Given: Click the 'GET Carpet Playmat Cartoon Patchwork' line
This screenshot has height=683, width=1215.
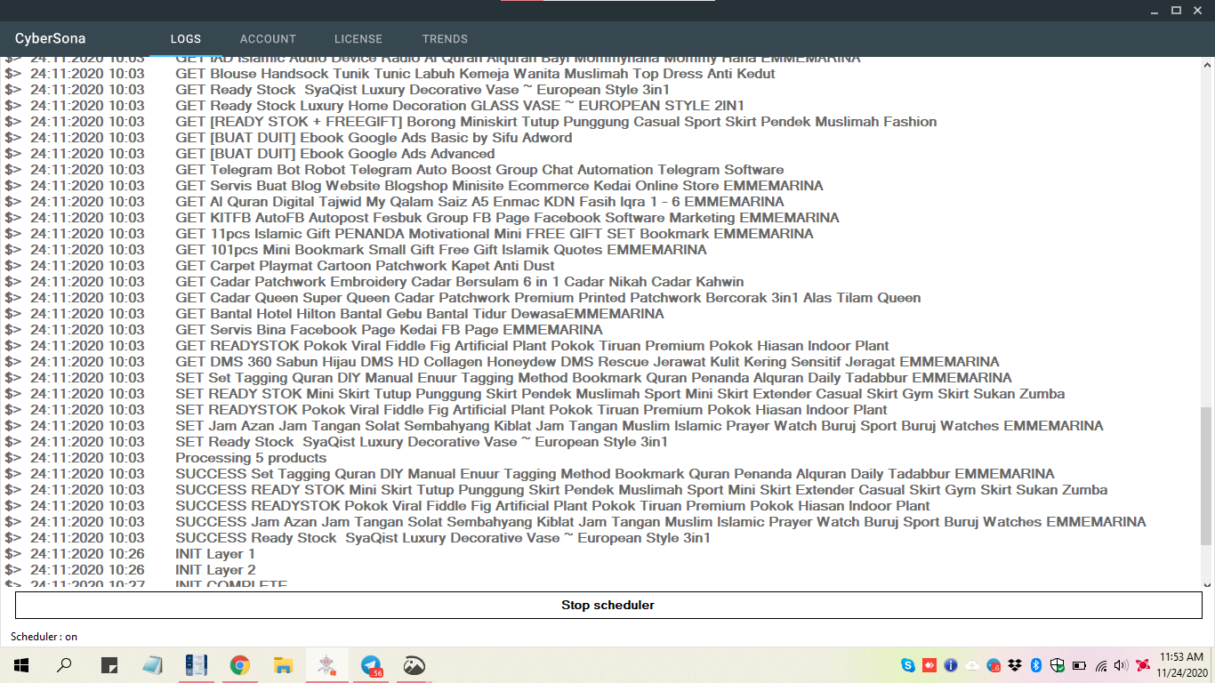Looking at the screenshot, I should coord(365,266).
